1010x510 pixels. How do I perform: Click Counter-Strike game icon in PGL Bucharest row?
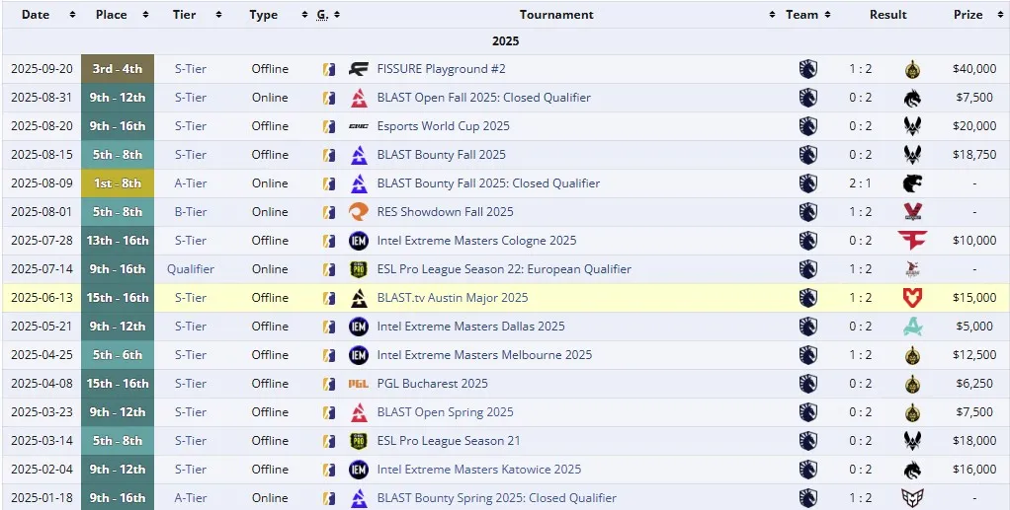pyautogui.click(x=329, y=384)
